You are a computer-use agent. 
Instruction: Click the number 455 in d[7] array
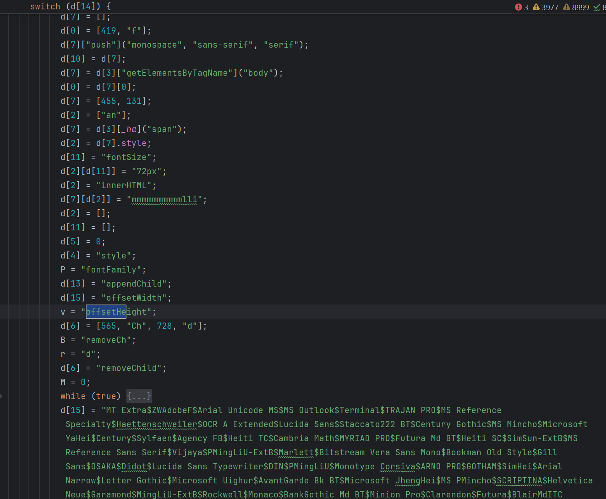(108, 101)
